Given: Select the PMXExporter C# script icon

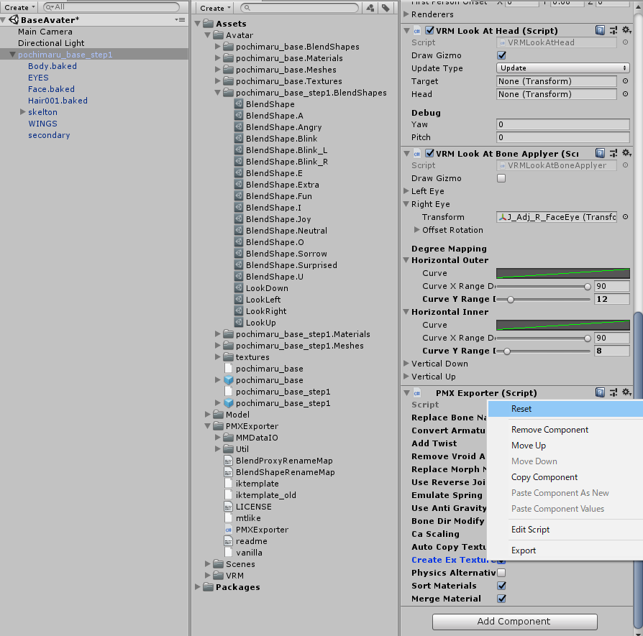Looking at the screenshot, I should 229,530.
